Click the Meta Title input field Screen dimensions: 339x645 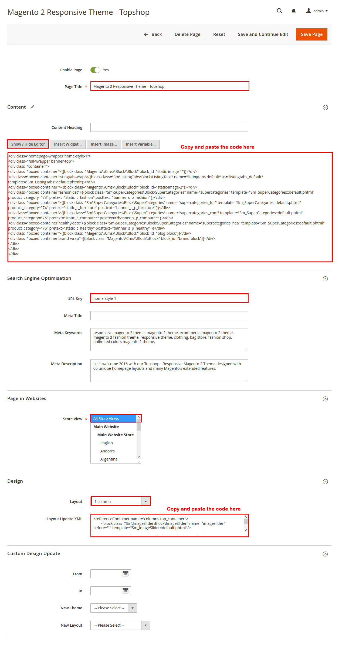point(169,315)
